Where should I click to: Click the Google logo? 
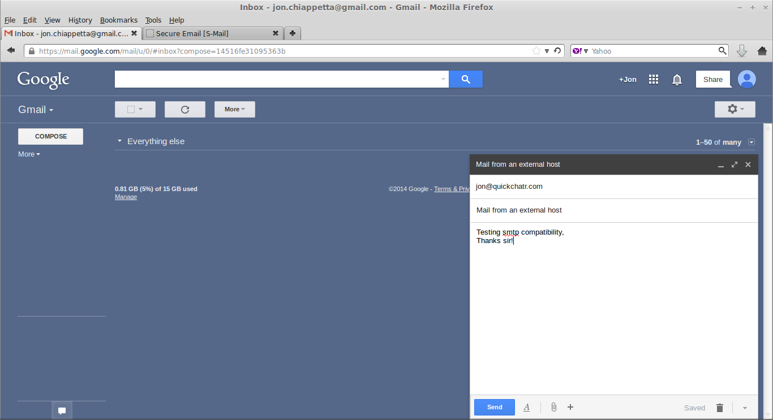pyautogui.click(x=44, y=80)
